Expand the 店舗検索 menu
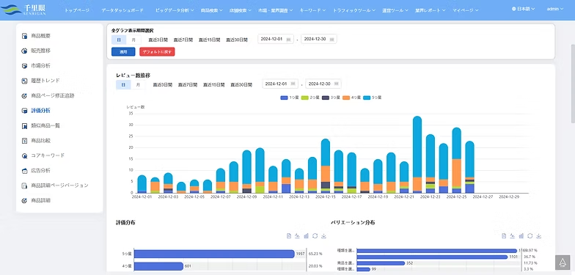Image resolution: width=575 pixels, height=275 pixels. click(x=241, y=10)
